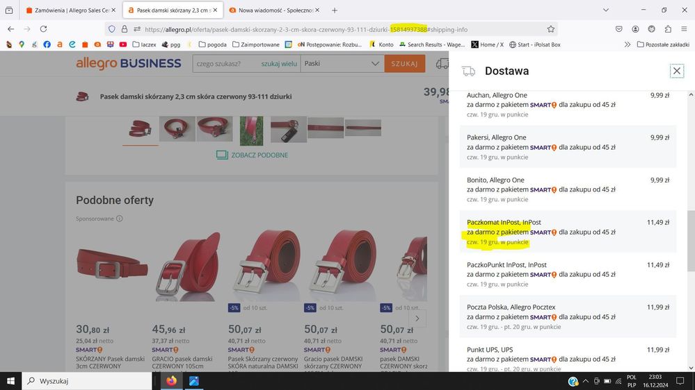Viewport: 695px width, 390px height.
Task: Click the delivery panel scrollbar down arrow
Action: [691, 368]
